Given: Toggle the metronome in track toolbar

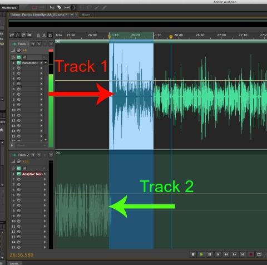Looking at the screenshot, I should 38,35.
